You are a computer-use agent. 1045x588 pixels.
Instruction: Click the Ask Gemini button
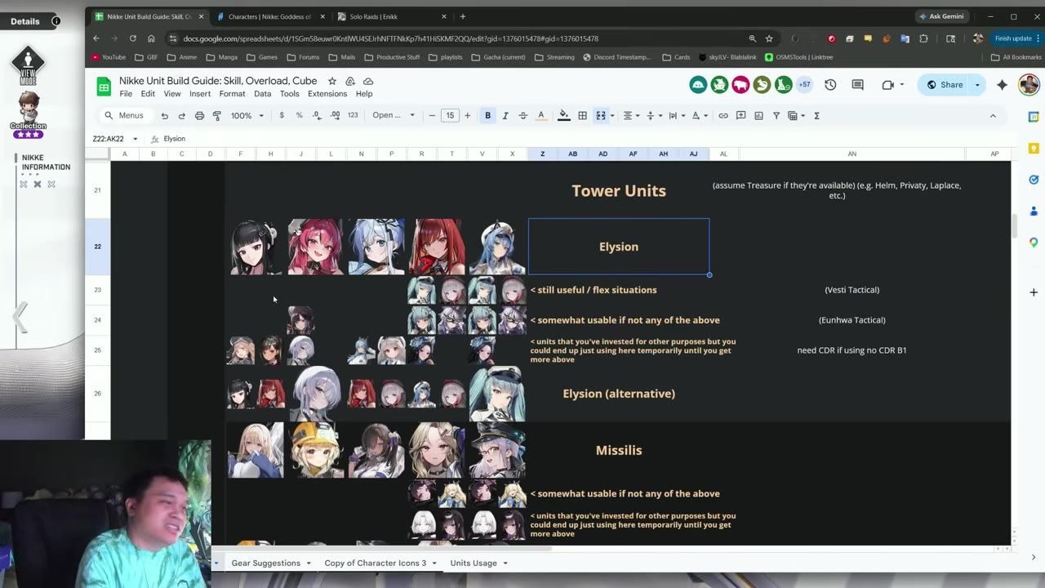click(941, 16)
